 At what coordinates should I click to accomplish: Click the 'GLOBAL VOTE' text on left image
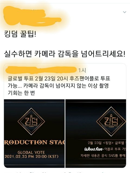pos(31,152)
